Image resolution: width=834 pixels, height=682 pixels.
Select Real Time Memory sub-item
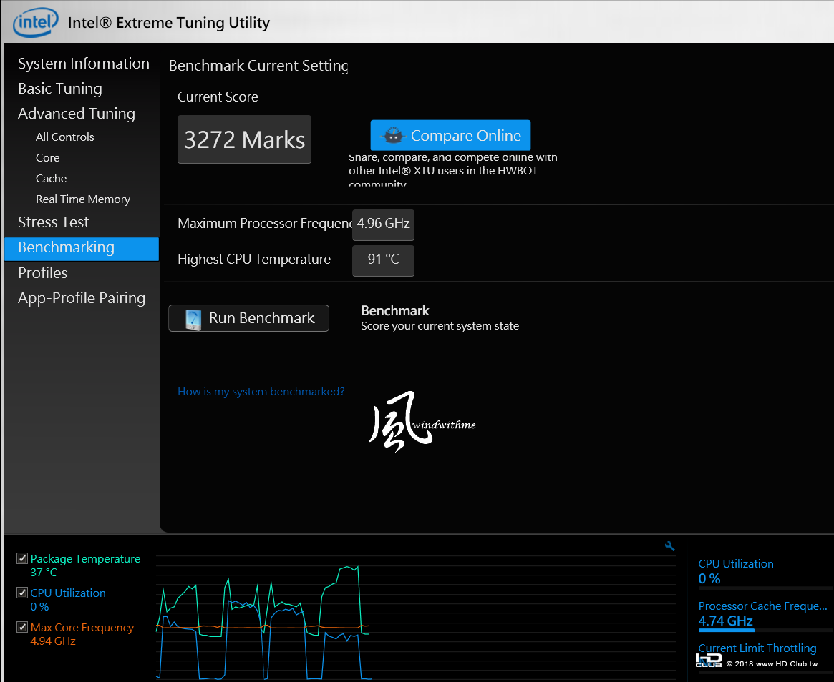83,199
